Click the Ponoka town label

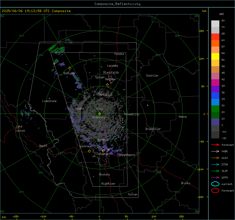[119, 54]
